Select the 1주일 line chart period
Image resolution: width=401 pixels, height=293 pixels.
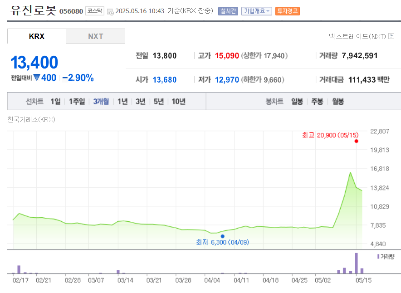[77, 102]
